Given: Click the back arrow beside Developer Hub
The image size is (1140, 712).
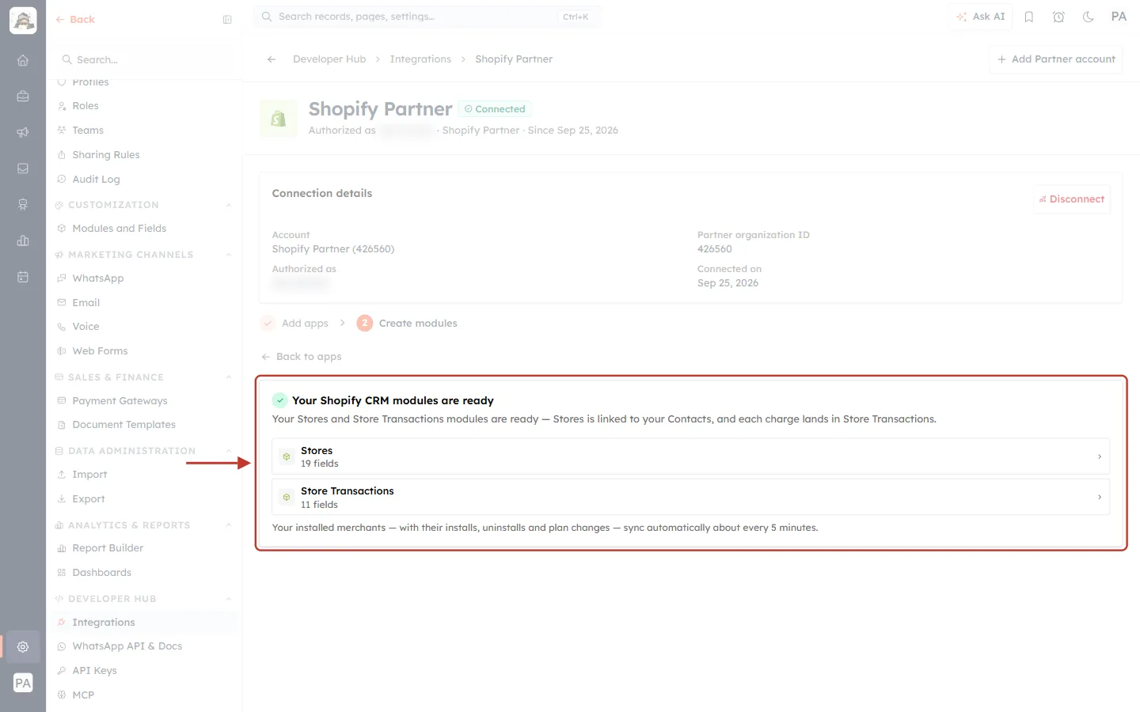Looking at the screenshot, I should click(272, 59).
